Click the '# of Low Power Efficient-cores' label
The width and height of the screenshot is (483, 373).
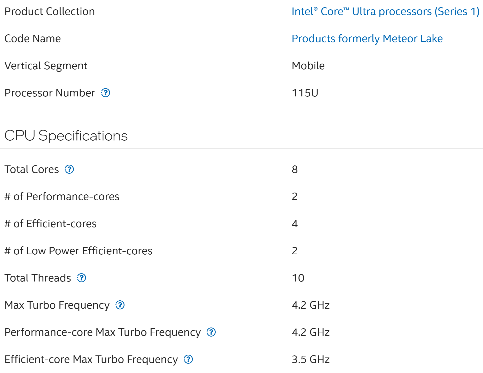click(x=78, y=251)
